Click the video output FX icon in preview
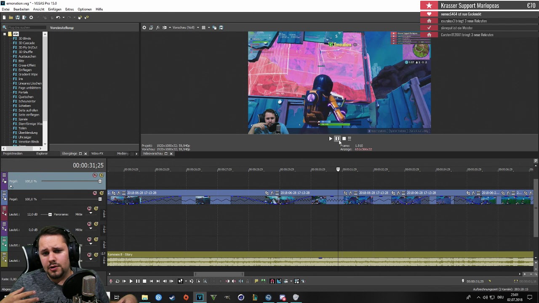Image resolution: width=539 pixels, height=303 pixels. [157, 28]
